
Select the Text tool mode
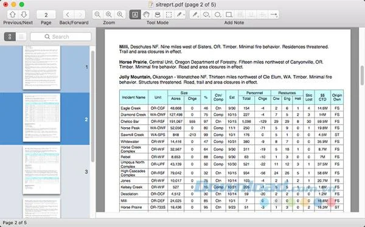coord(135,15)
